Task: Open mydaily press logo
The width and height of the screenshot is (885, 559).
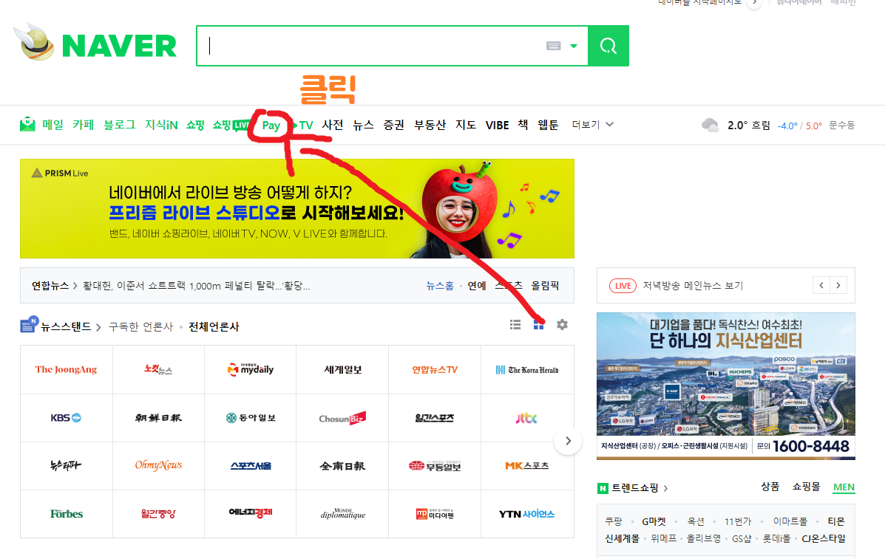Action: point(251,370)
